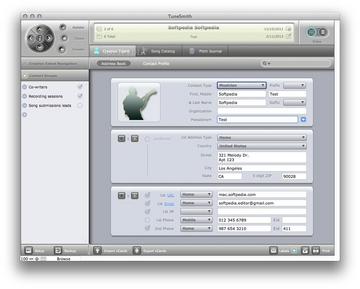Open the Contact Type dropdown
Image resolution: width=360 pixels, height=289 pixels.
pos(241,85)
